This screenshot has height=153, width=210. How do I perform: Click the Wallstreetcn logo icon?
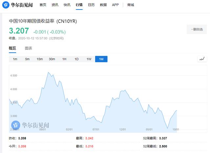6,5
